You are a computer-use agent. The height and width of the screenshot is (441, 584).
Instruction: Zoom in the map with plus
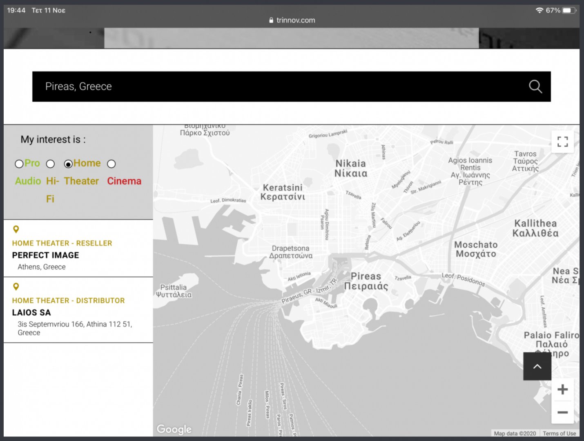pos(563,390)
